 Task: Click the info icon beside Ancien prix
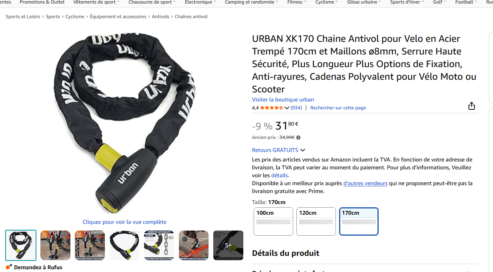pos(298,138)
